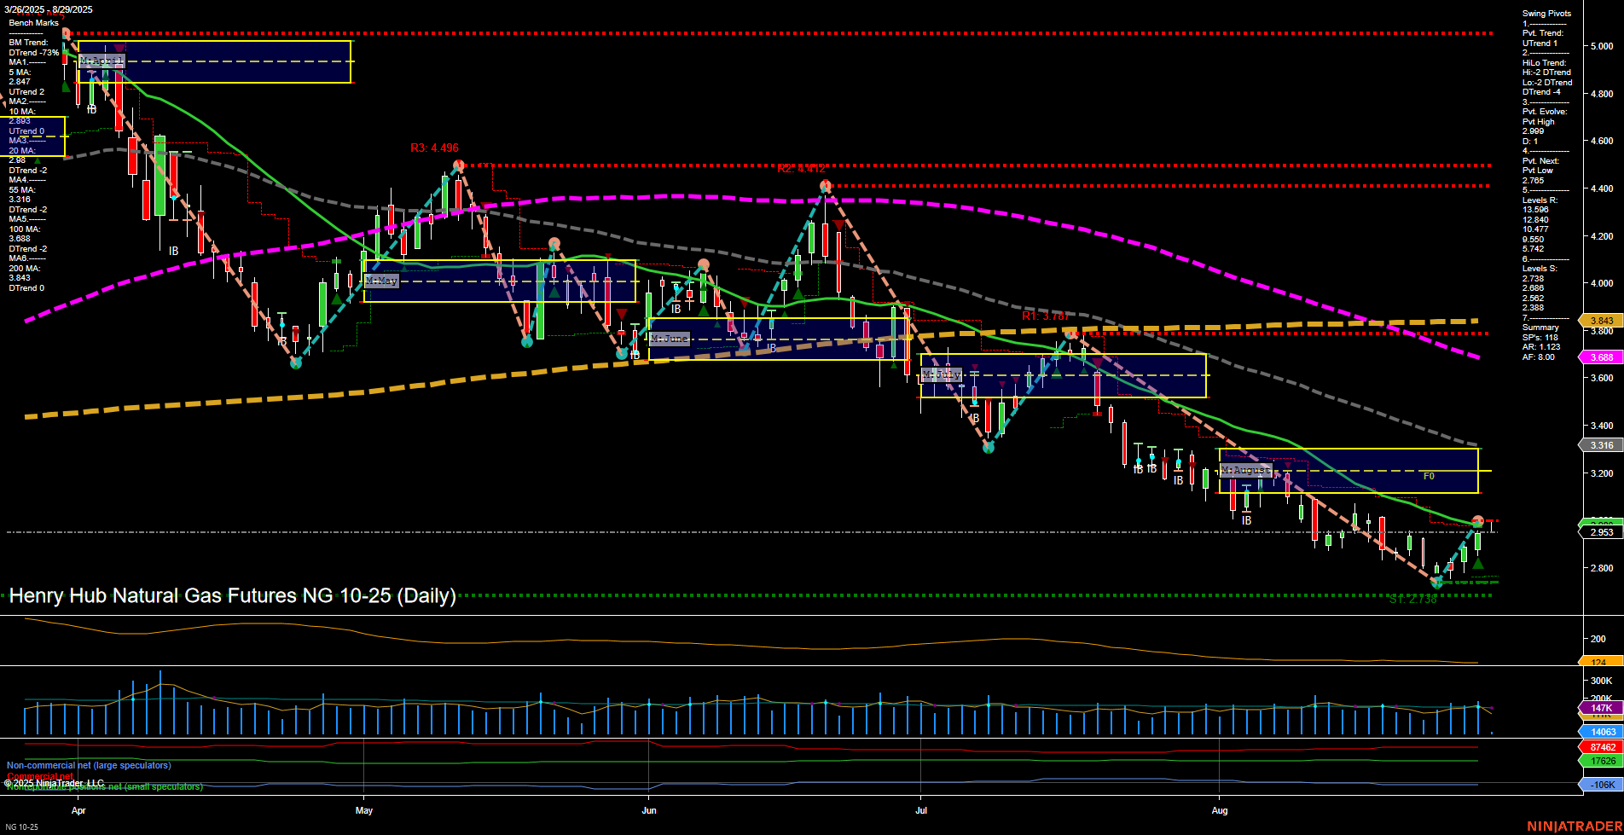Click the 10 MA: label
Screen dimensions: 1624x835
click(x=23, y=112)
